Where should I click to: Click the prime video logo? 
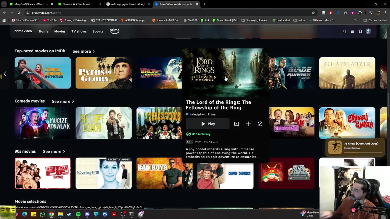click(x=23, y=31)
